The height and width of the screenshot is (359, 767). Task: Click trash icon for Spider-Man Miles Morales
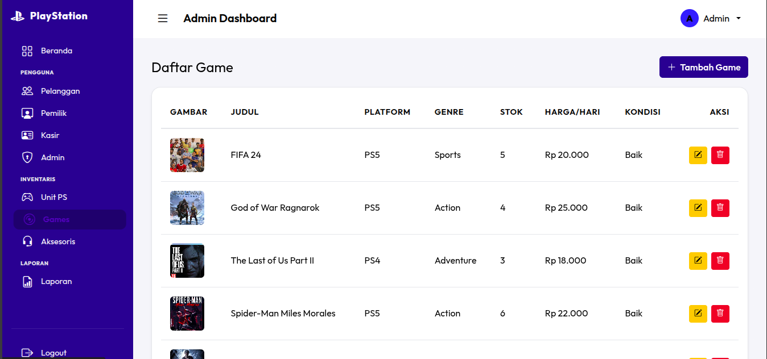(720, 314)
